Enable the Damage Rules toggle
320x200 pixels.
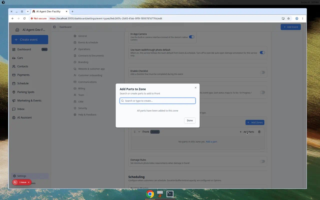click(262, 161)
